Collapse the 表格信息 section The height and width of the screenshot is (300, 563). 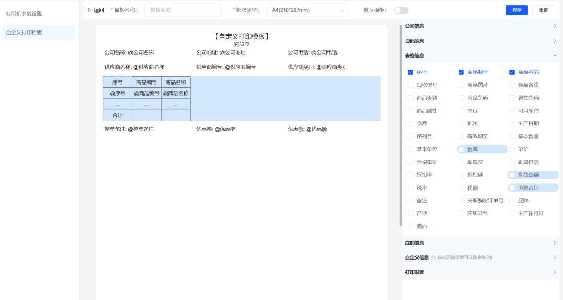pos(555,55)
